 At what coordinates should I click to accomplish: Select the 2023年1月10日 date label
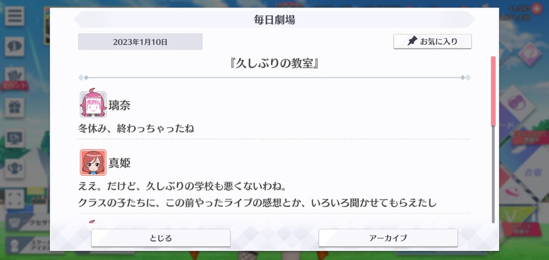pyautogui.click(x=140, y=42)
